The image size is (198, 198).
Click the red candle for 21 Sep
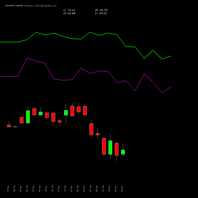pos(72,111)
